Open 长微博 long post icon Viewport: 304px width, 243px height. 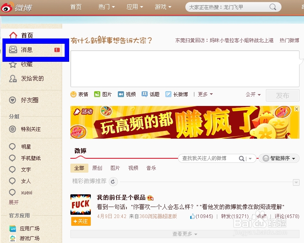click(x=168, y=94)
